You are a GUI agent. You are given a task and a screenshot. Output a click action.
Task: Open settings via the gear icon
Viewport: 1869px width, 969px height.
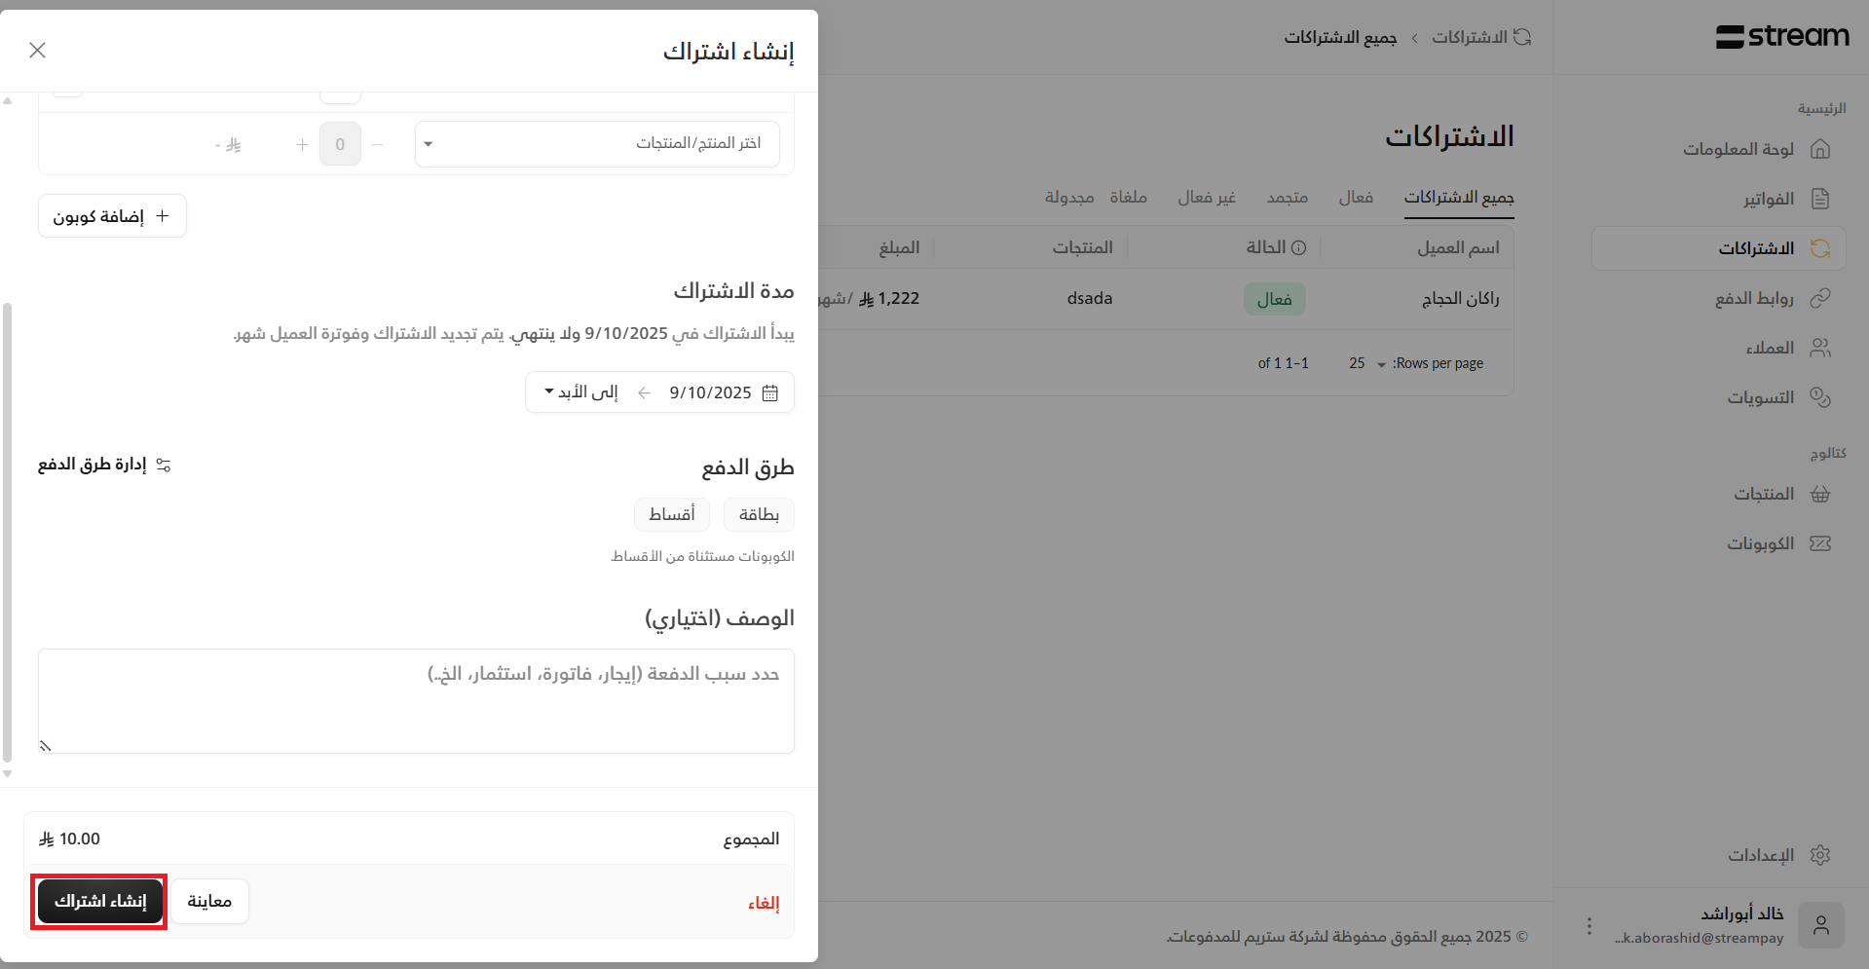1819,855
